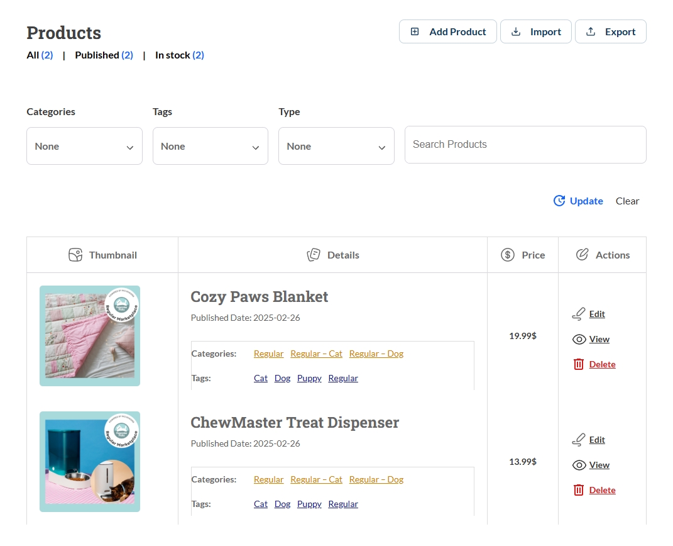Click the ChewMaster Treat Dispenser thumbnail
Image resolution: width=673 pixels, height=546 pixels.
(90, 462)
